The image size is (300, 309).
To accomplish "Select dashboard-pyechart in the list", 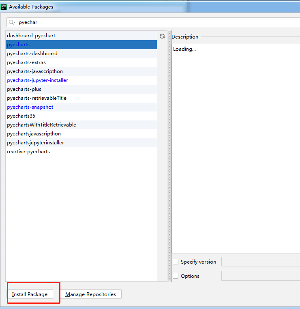I will 31,36.
